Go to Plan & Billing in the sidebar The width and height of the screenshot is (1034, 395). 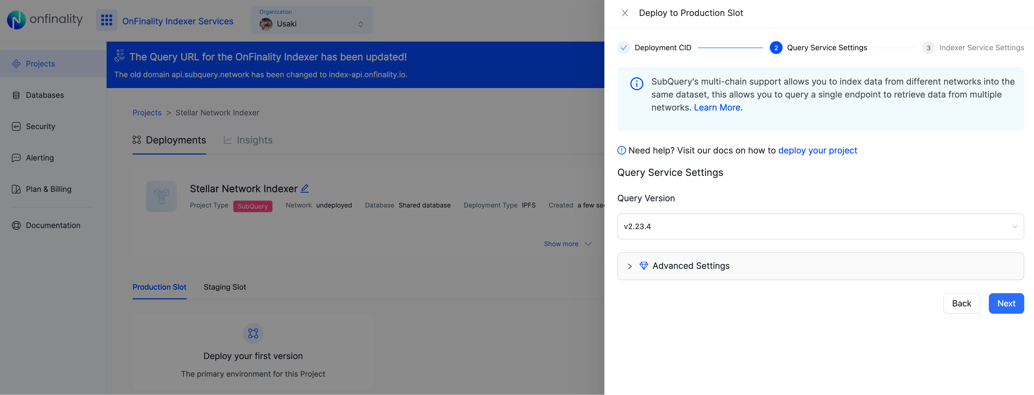click(48, 189)
